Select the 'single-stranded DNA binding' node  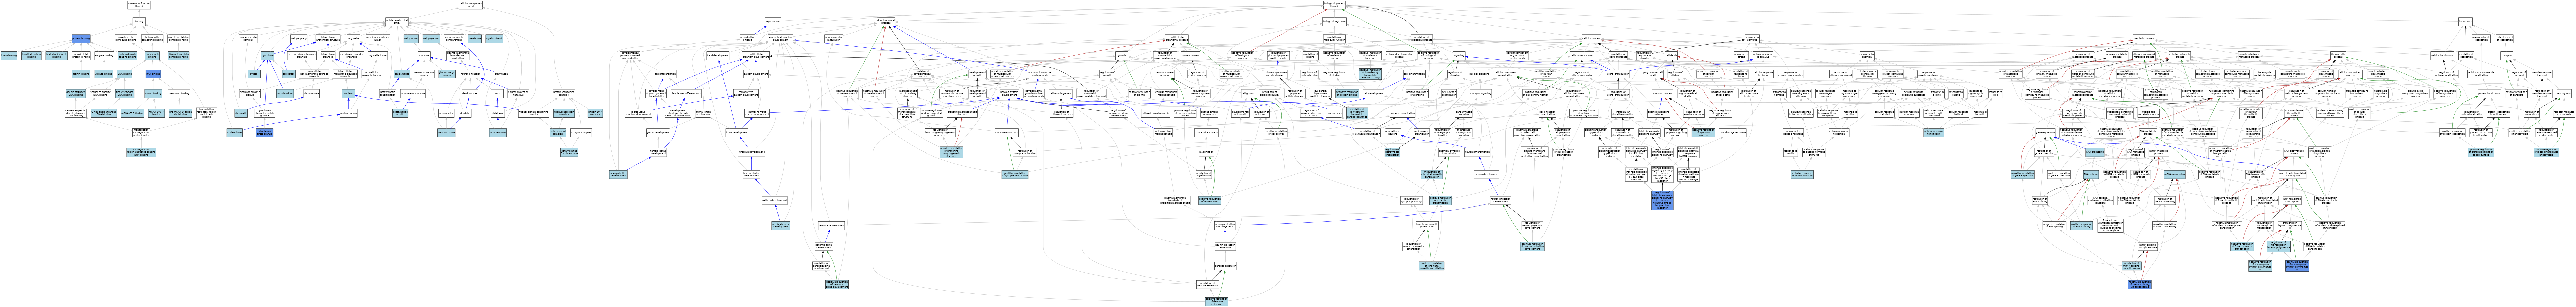pos(125,94)
